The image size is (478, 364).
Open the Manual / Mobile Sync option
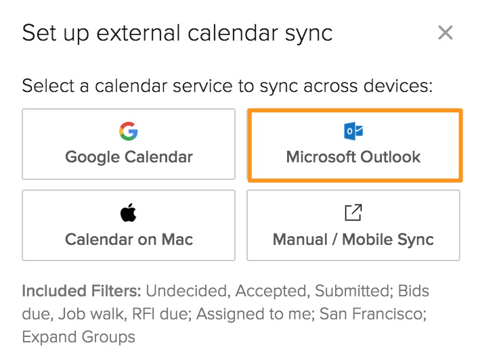(x=353, y=240)
